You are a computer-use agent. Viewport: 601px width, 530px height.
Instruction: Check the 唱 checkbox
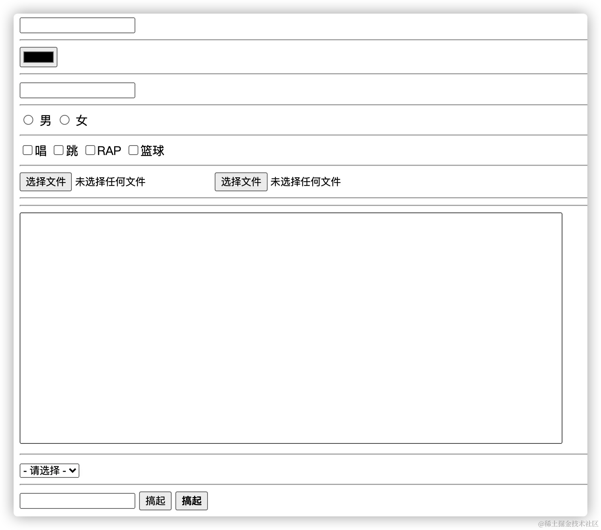(28, 150)
